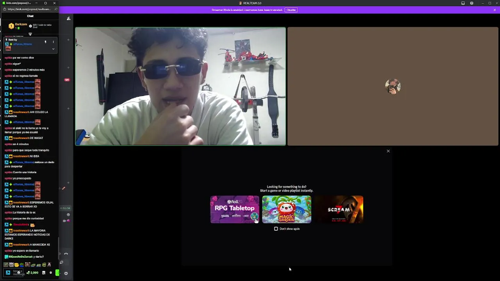Screen dimensions: 500x281
Task: Click the green Chat send button
Action: click(57, 273)
